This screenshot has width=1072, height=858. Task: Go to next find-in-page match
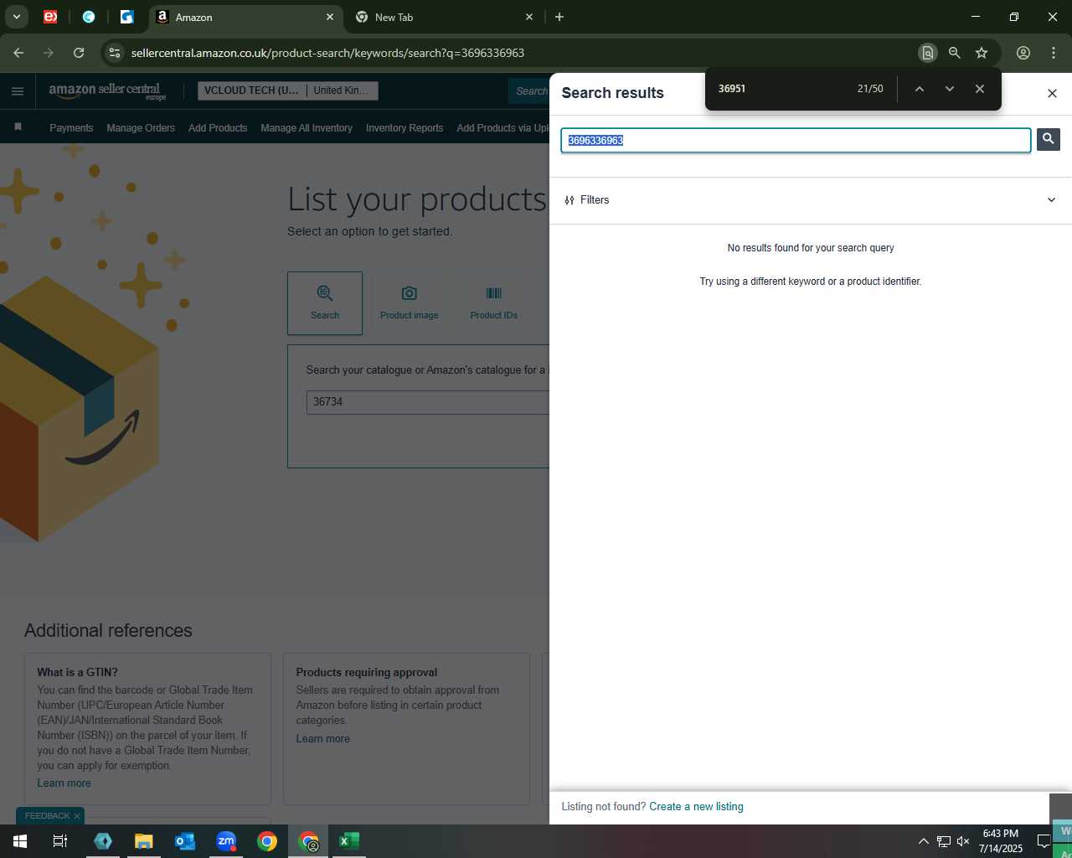(949, 89)
